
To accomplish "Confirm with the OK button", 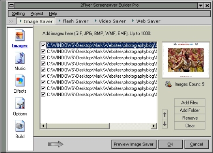I will pyautogui.click(x=170, y=144).
